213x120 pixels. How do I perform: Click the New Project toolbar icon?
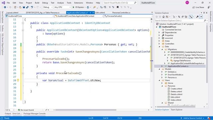pyautogui.click(x=15, y=7)
